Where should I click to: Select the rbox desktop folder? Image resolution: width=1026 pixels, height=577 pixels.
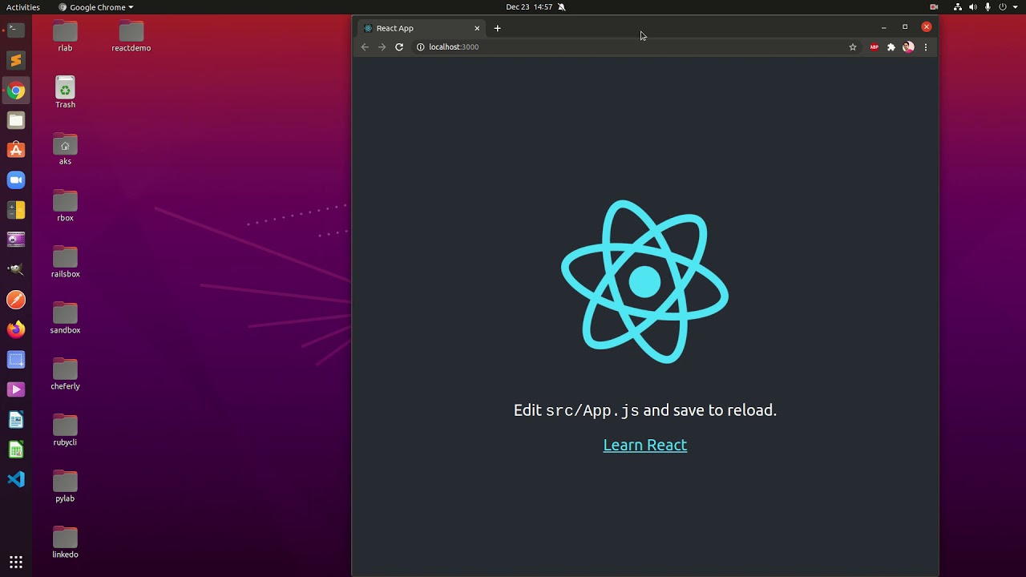click(65, 206)
